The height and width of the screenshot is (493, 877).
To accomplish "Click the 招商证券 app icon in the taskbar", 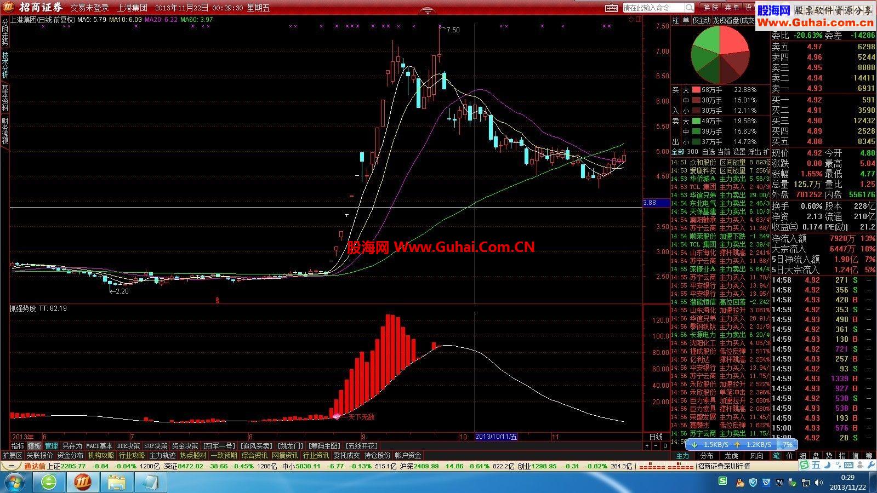I will point(82,482).
